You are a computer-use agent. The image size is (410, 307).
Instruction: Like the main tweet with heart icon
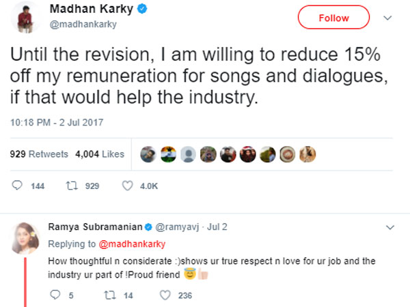click(x=127, y=186)
